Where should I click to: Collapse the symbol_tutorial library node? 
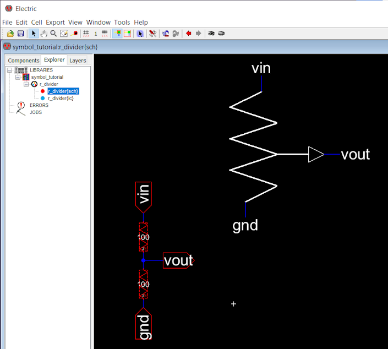[x=18, y=77]
